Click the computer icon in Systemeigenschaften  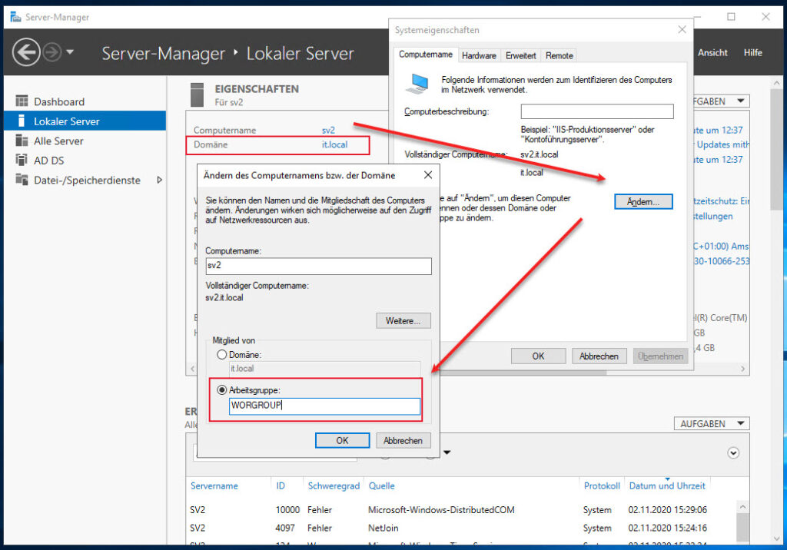417,84
